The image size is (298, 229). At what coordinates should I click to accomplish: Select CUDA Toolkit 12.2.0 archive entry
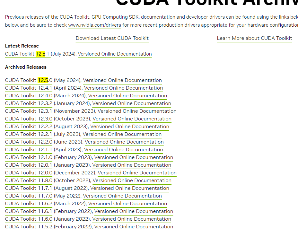point(29,142)
